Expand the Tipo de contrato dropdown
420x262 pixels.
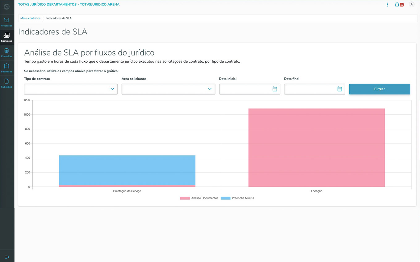(x=71, y=89)
